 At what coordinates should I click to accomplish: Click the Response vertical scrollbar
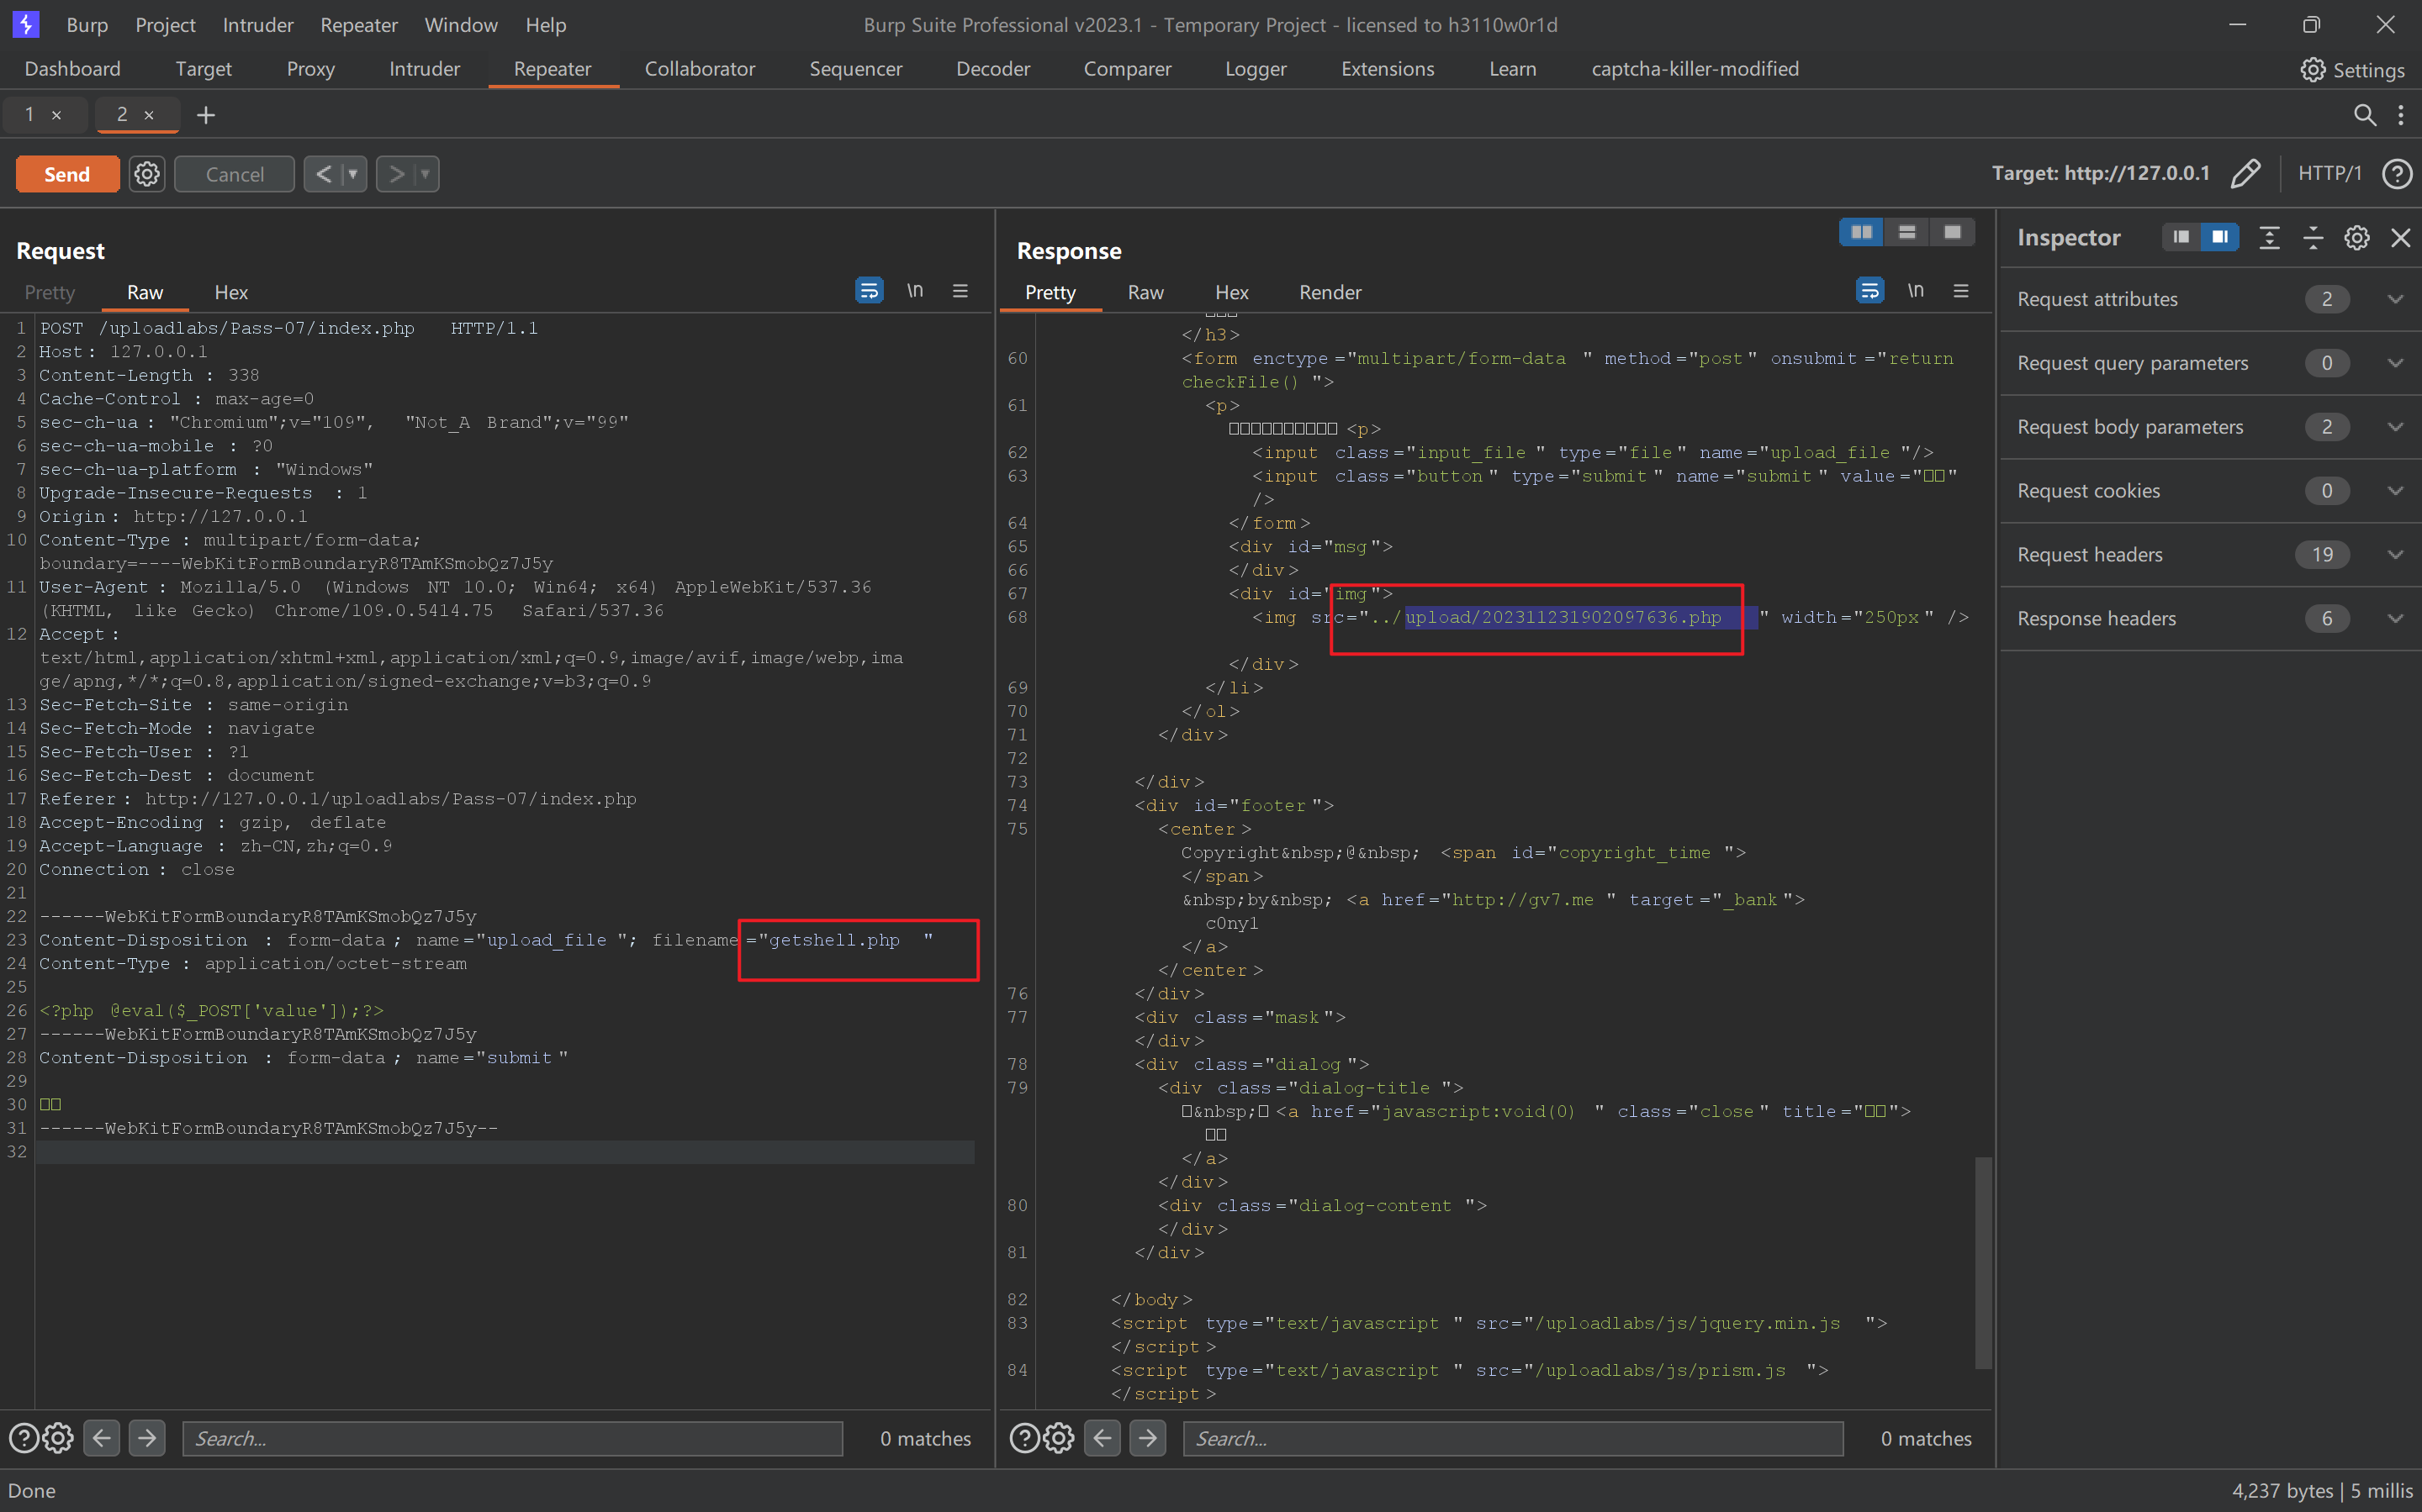point(1982,1262)
